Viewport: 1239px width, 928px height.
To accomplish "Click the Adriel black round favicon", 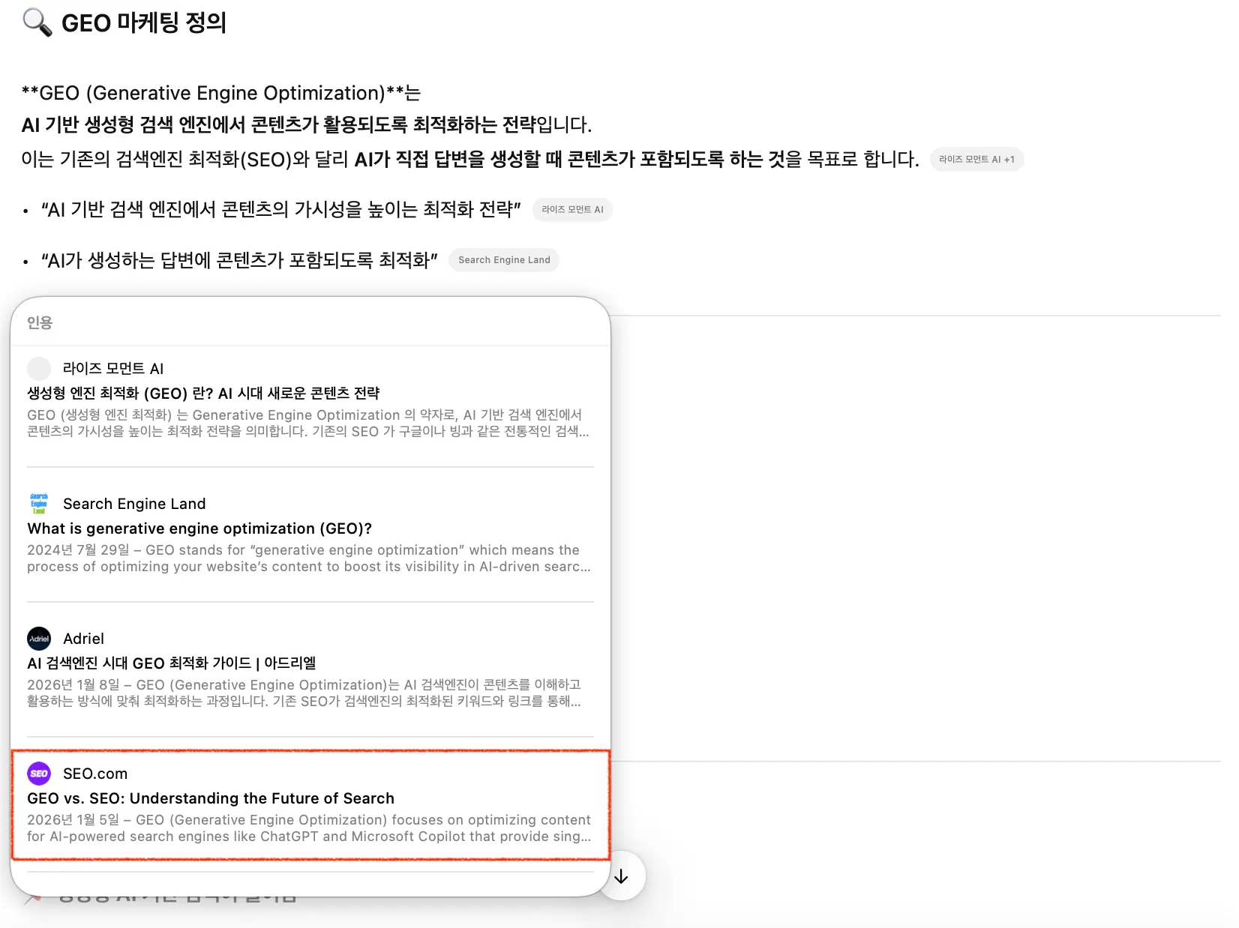I will 39,639.
